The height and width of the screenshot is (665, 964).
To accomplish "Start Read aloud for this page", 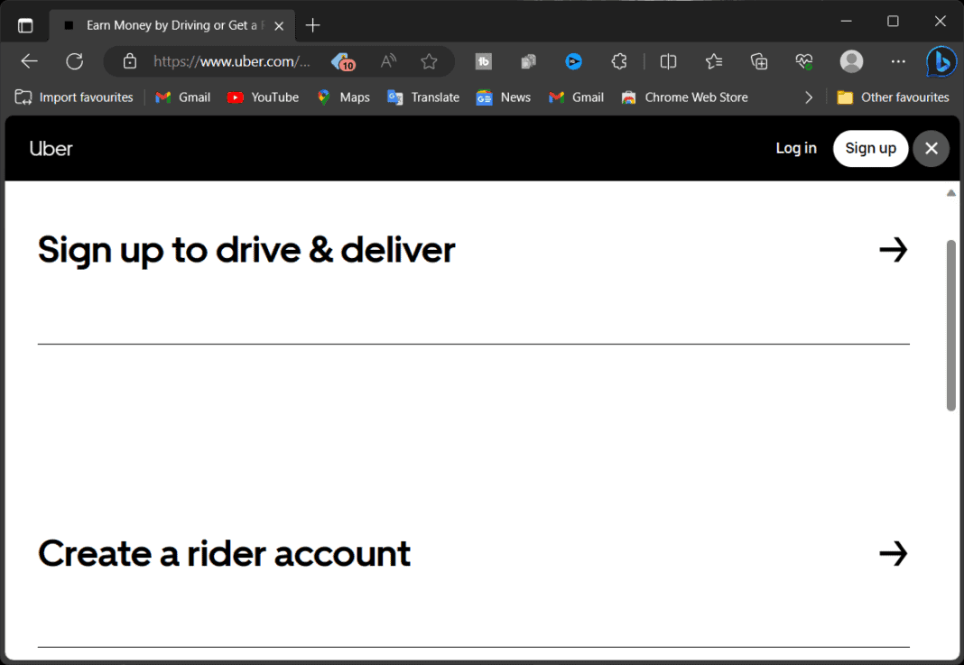I will click(387, 61).
